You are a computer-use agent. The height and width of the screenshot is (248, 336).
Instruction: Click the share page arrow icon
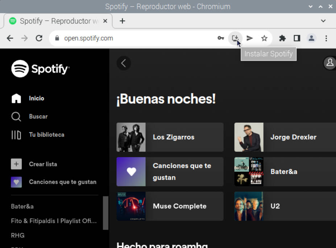(x=250, y=38)
